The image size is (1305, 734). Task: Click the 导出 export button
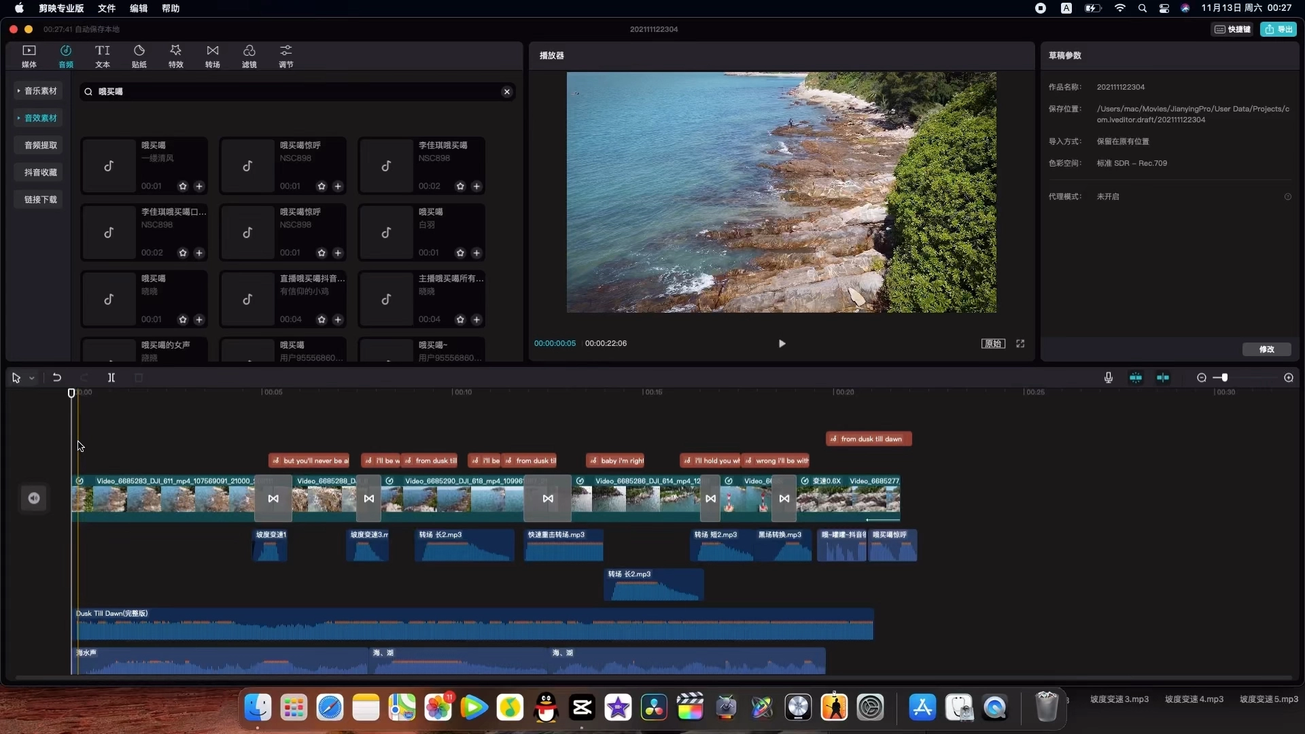pyautogui.click(x=1278, y=29)
